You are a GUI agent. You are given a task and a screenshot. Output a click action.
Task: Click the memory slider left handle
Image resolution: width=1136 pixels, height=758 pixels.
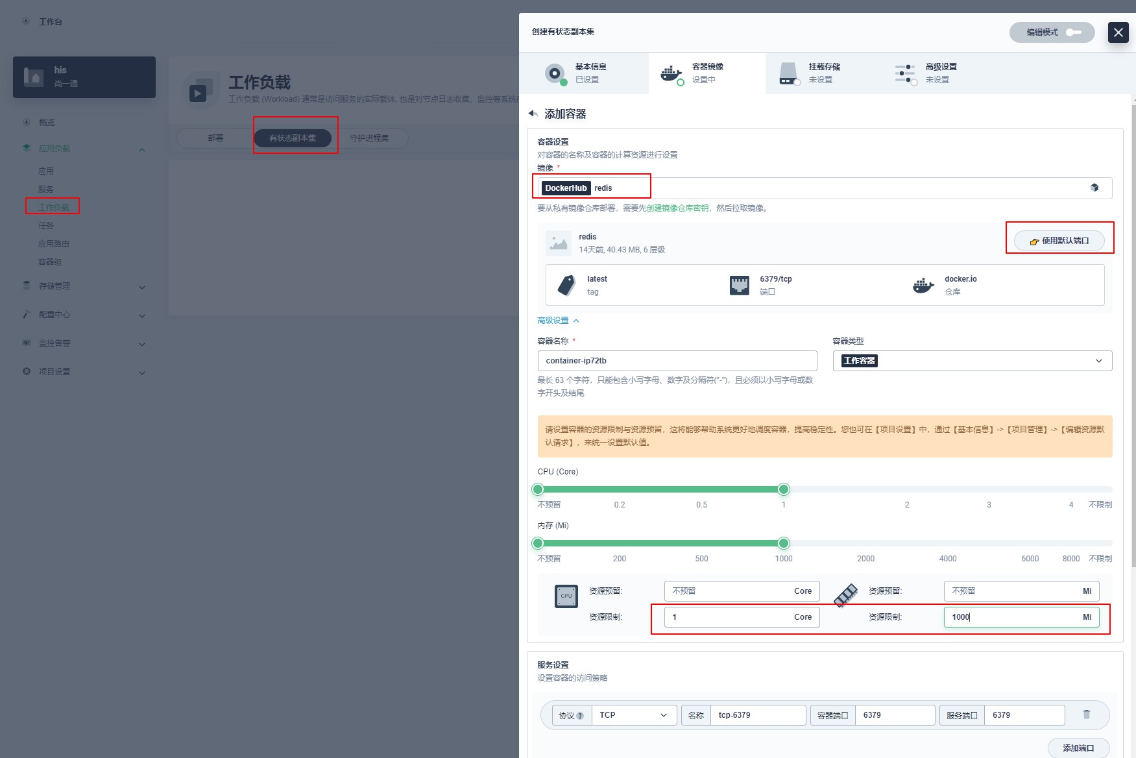pyautogui.click(x=538, y=543)
